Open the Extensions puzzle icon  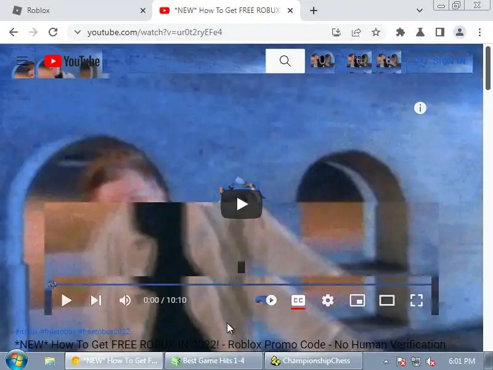[x=400, y=32]
